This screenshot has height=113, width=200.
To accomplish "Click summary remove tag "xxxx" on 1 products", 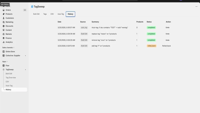I will click(103, 40).
